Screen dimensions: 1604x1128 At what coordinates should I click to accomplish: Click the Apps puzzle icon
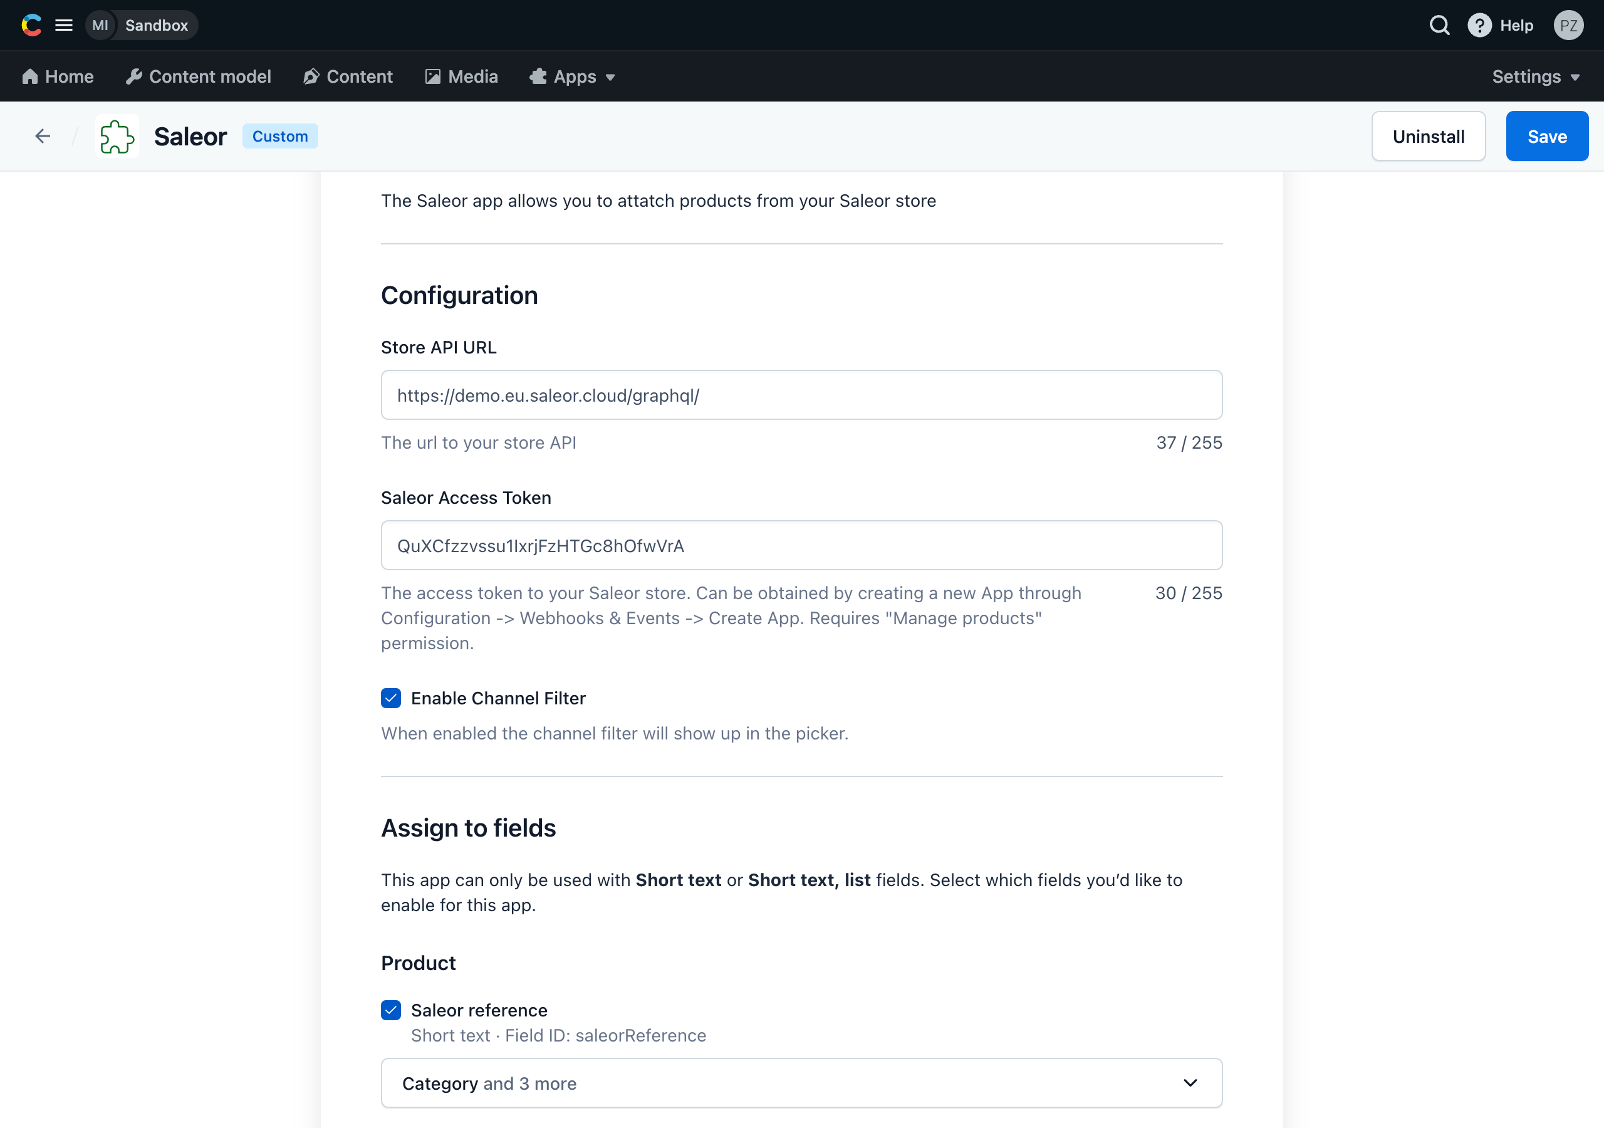coord(538,76)
